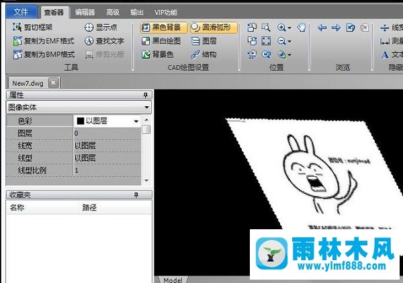Click the rabbit image in drawing
Viewport: 403px width, 283px height.
coord(318,173)
